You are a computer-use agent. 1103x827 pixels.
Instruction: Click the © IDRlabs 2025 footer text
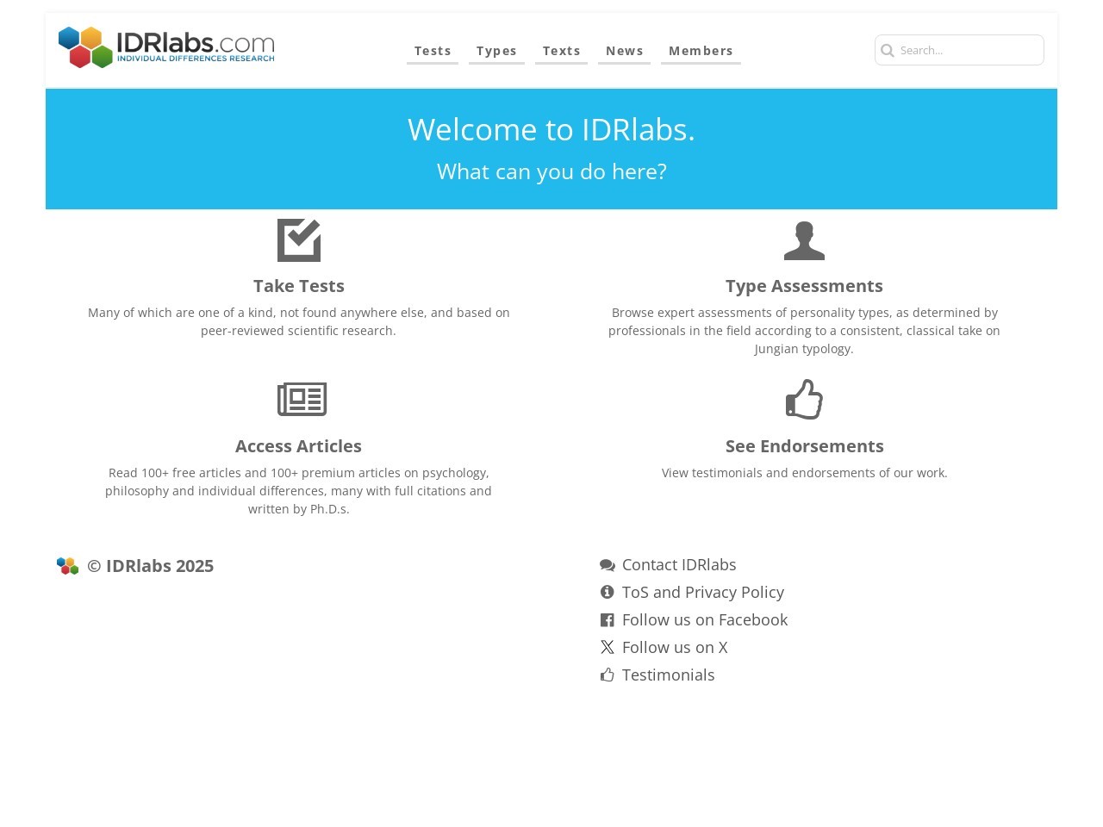coord(150,566)
